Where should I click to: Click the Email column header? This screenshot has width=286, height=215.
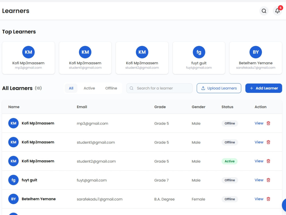coord(82,107)
